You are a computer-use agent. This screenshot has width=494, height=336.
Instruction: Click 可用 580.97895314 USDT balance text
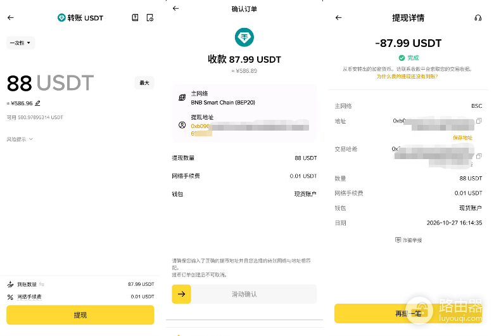[35, 117]
